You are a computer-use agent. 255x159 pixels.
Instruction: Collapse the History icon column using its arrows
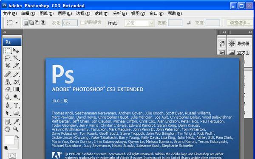224,32
